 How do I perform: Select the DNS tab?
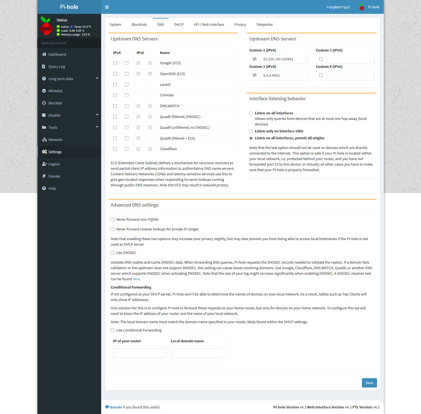[x=160, y=24]
